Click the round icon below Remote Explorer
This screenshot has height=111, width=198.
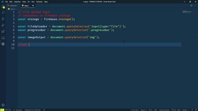coord(3,44)
